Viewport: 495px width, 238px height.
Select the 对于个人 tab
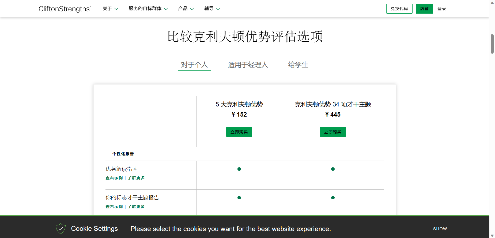[194, 65]
